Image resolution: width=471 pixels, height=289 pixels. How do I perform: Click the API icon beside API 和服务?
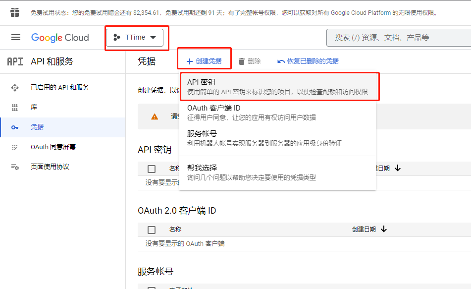[15, 61]
